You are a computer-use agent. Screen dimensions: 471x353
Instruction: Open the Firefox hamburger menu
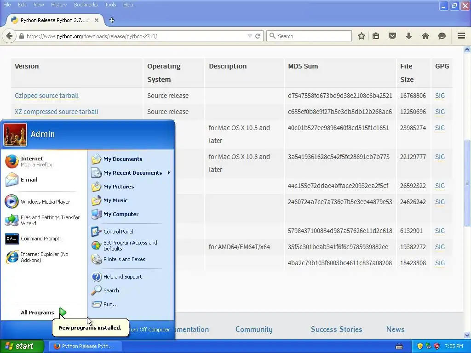pos(461,36)
